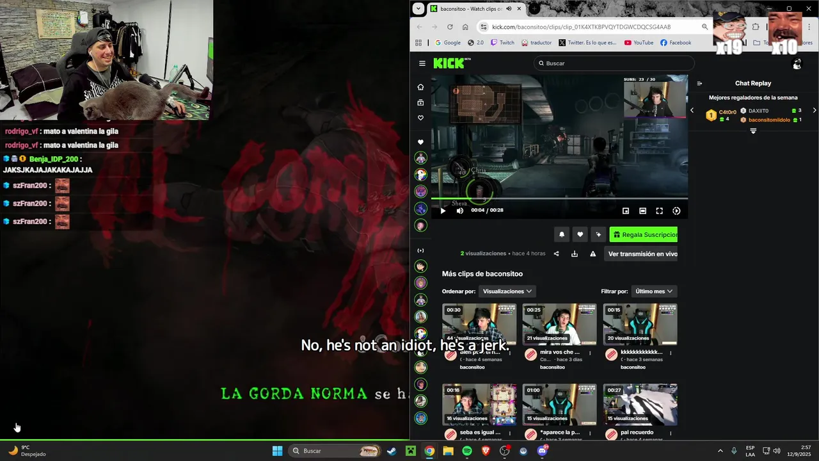Open options for 'mira vos che' clip
This screenshot has width=819, height=461.
(x=590, y=353)
